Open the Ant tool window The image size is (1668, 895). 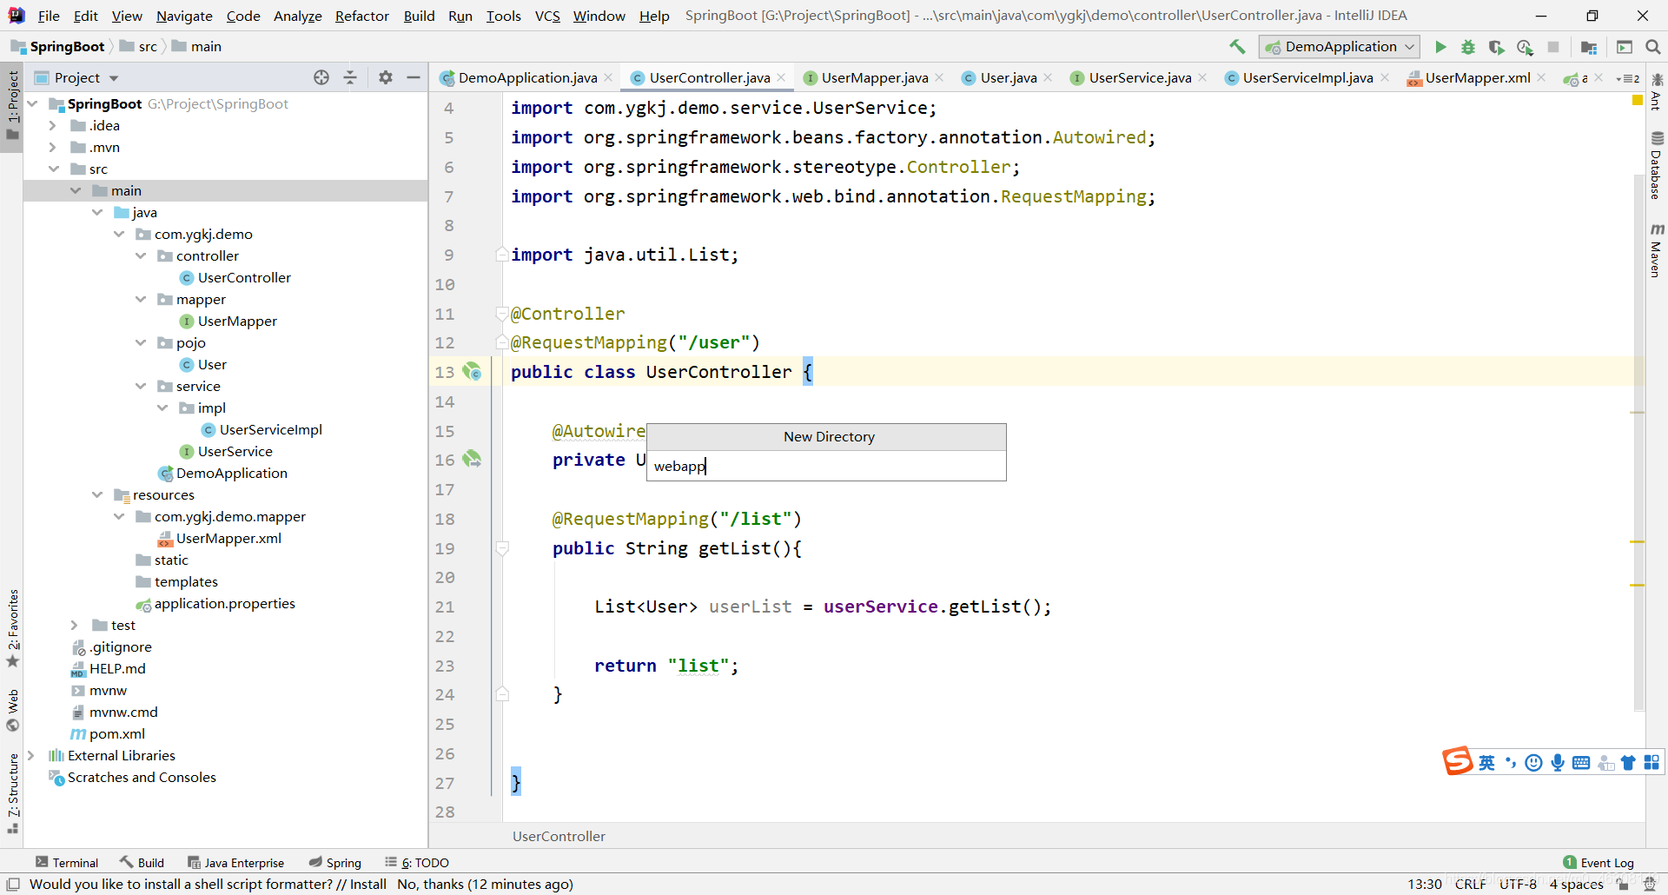pyautogui.click(x=1657, y=91)
